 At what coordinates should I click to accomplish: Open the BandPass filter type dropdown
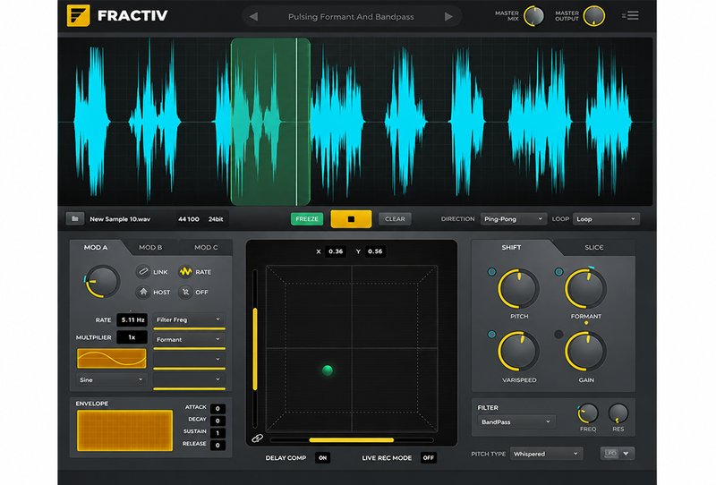click(x=516, y=421)
